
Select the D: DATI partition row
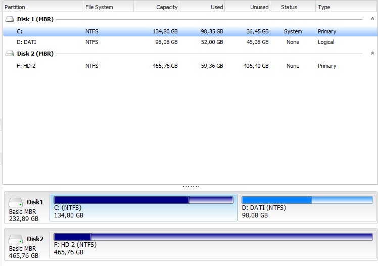(190, 42)
